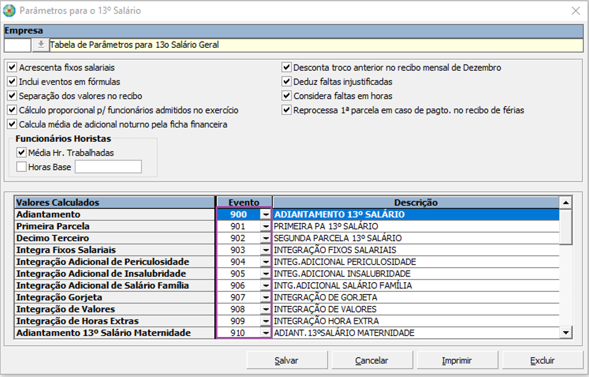Screen dimensions: 589x377
Task: Open event dropdown for Primeira Parcela (901)
Action: tap(266, 226)
